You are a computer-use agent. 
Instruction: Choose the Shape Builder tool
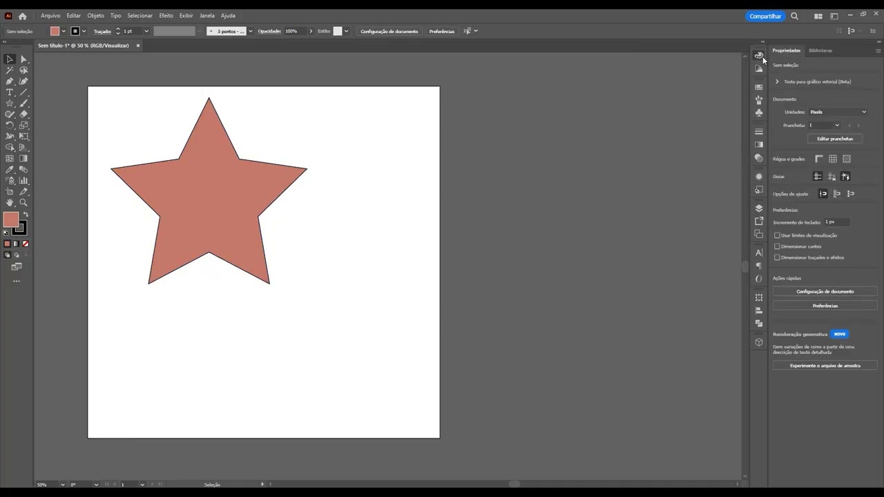[x=10, y=148]
